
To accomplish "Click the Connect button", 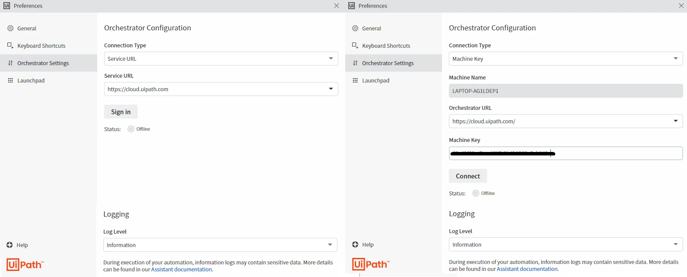I will click(468, 176).
